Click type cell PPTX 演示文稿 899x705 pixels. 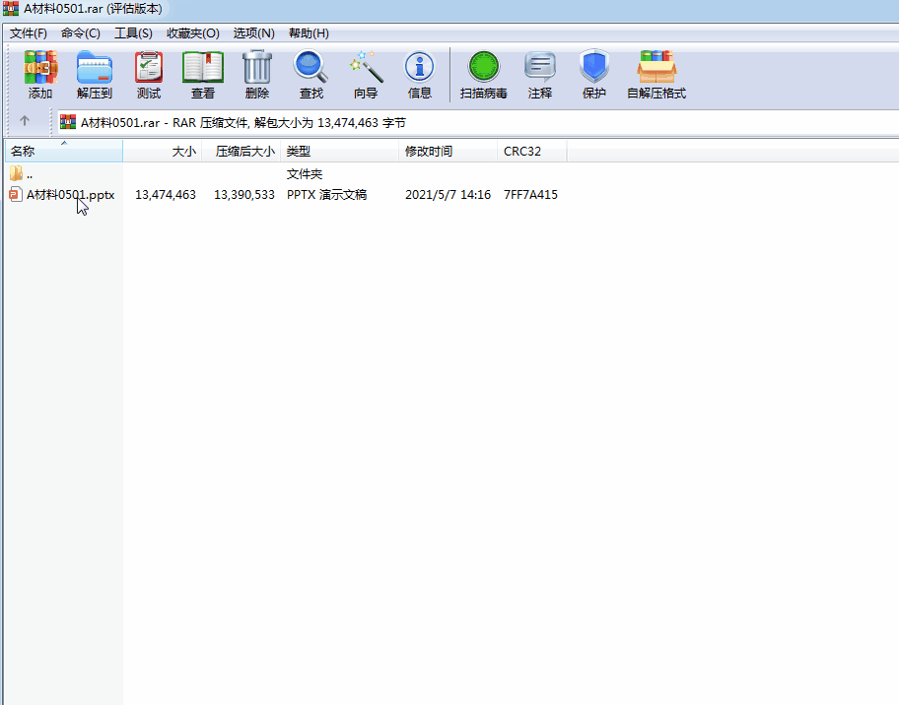(x=327, y=195)
